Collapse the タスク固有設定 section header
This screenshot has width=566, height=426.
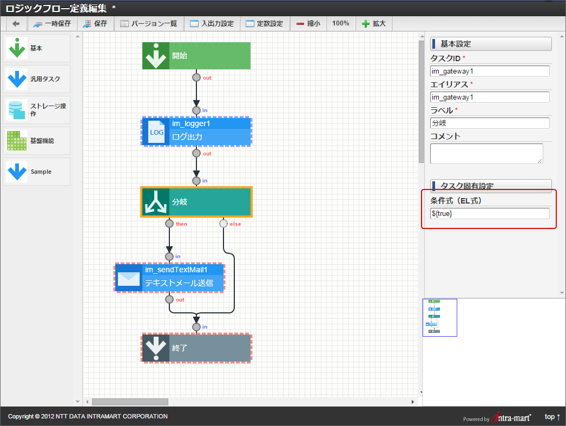pyautogui.click(x=491, y=186)
